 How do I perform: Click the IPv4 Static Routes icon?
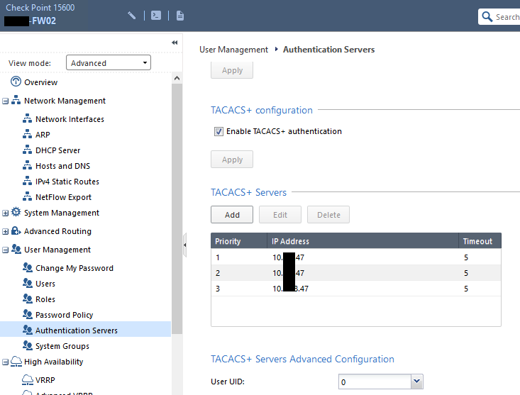(x=27, y=181)
